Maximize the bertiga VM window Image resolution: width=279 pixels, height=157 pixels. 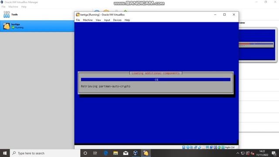tap(225, 14)
